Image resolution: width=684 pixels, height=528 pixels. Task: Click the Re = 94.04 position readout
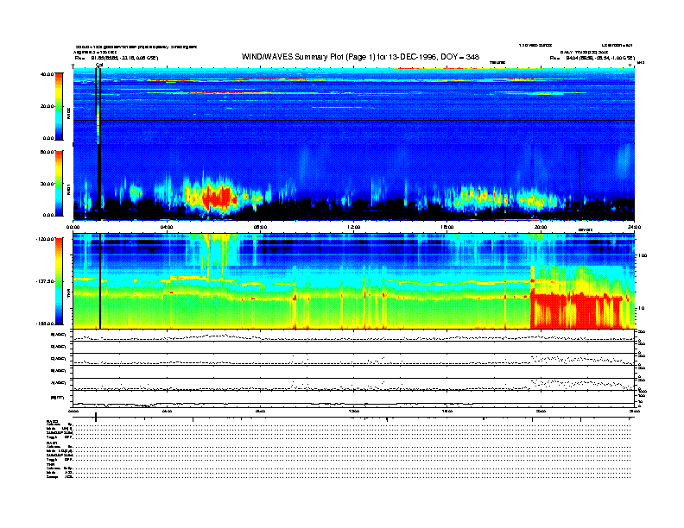[x=592, y=58]
